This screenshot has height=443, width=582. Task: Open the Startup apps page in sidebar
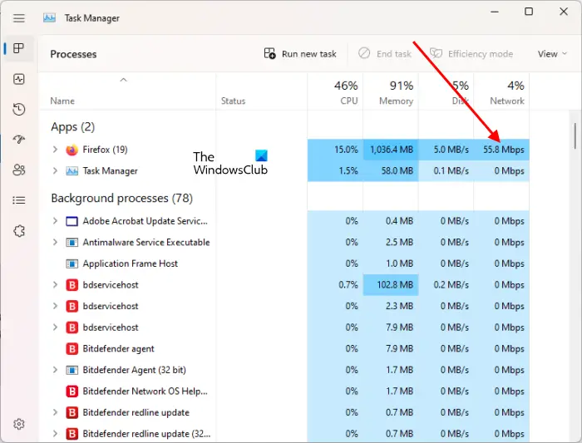click(19, 140)
